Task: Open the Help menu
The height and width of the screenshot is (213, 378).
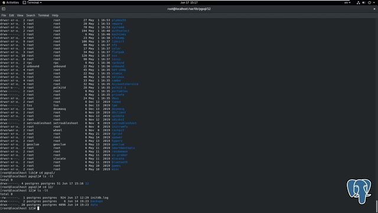Action: click(55, 15)
